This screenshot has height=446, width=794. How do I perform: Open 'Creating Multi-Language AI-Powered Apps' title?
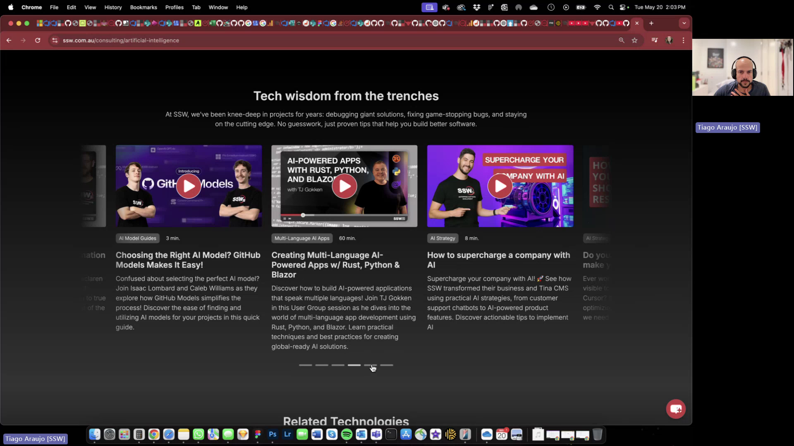click(335, 265)
